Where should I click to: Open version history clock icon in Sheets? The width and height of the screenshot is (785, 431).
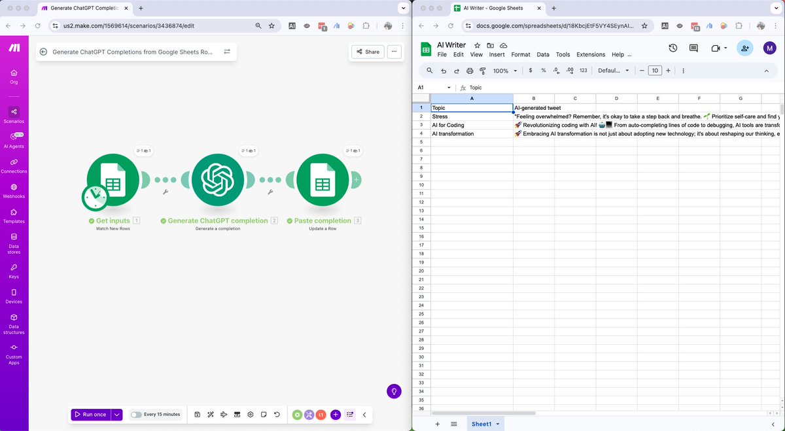[672, 47]
